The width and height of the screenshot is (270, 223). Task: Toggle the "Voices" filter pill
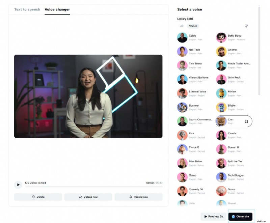click(193, 26)
